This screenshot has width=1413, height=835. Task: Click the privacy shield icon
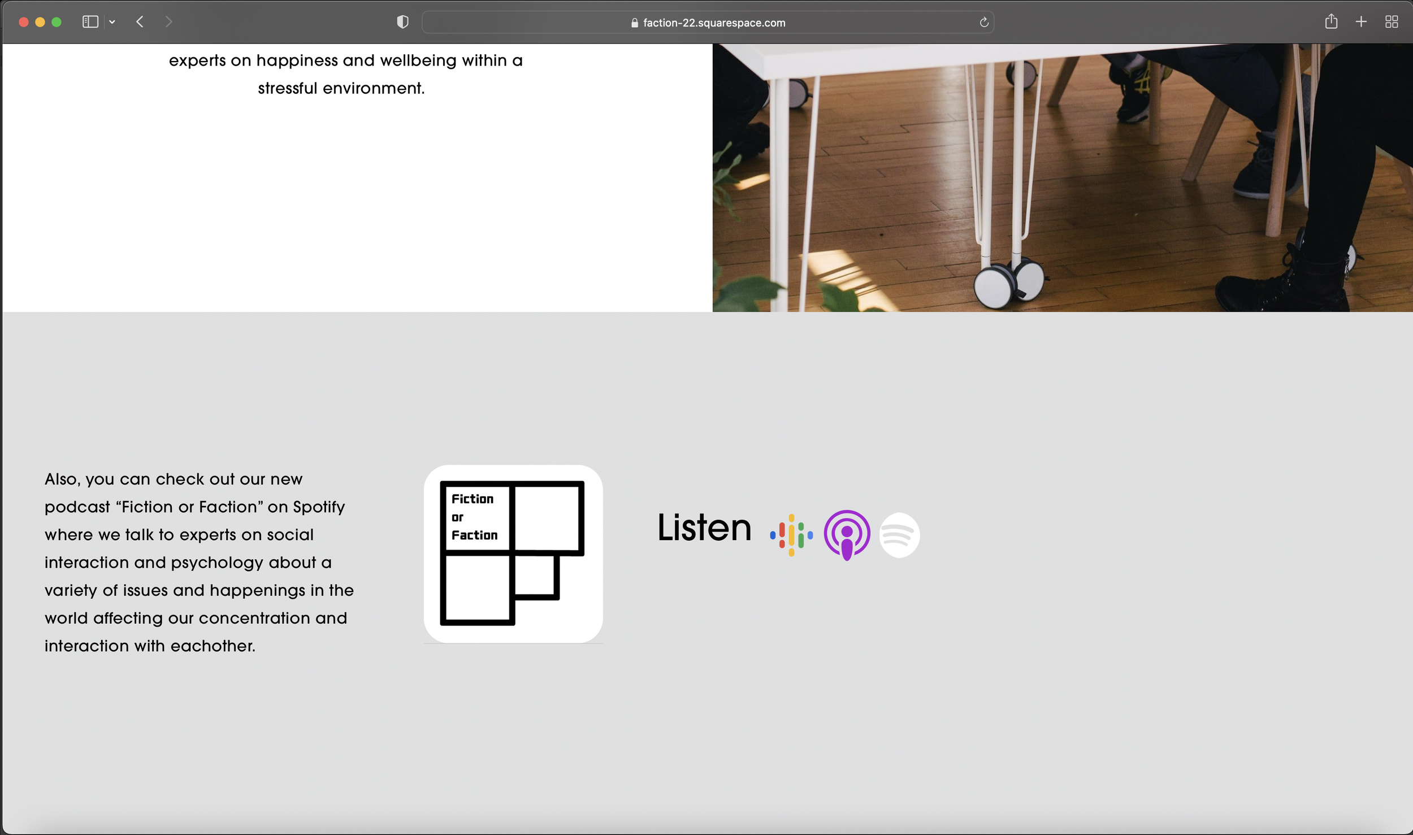click(x=402, y=22)
